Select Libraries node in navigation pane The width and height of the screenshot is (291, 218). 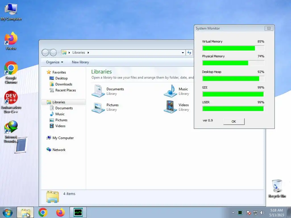(63, 102)
